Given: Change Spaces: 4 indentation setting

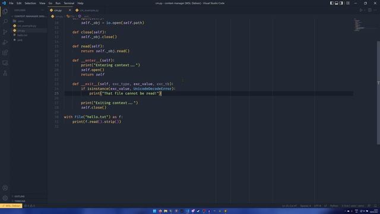Looking at the screenshot, I should (x=305, y=206).
